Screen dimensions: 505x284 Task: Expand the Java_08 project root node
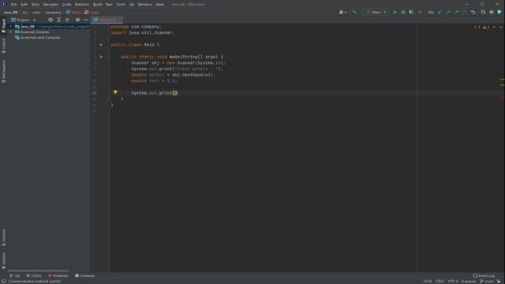[x=11, y=27]
